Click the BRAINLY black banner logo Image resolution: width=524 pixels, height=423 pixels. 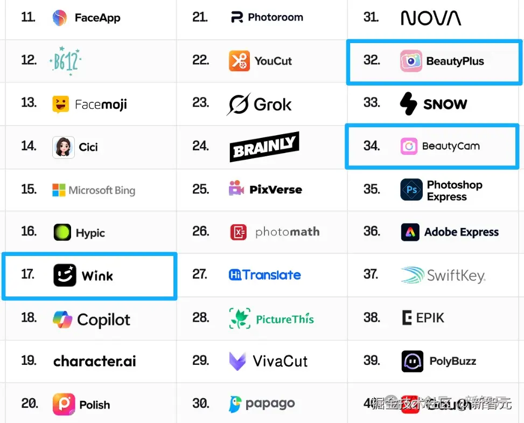264,147
